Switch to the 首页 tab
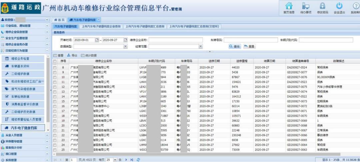360x162 pixels. pyautogui.click(x=59, y=20)
